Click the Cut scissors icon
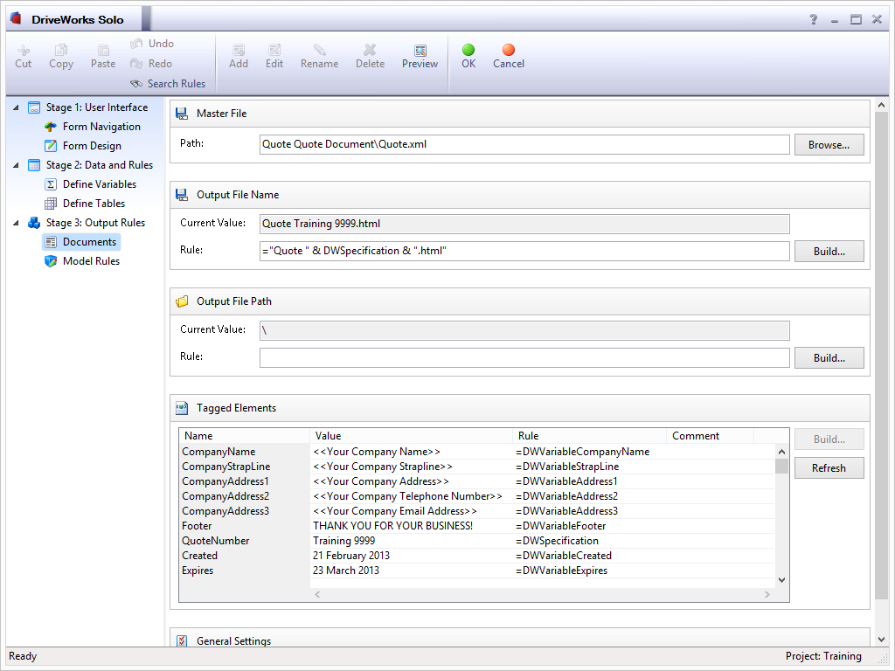Image resolution: width=895 pixels, height=671 pixels. pyautogui.click(x=24, y=50)
